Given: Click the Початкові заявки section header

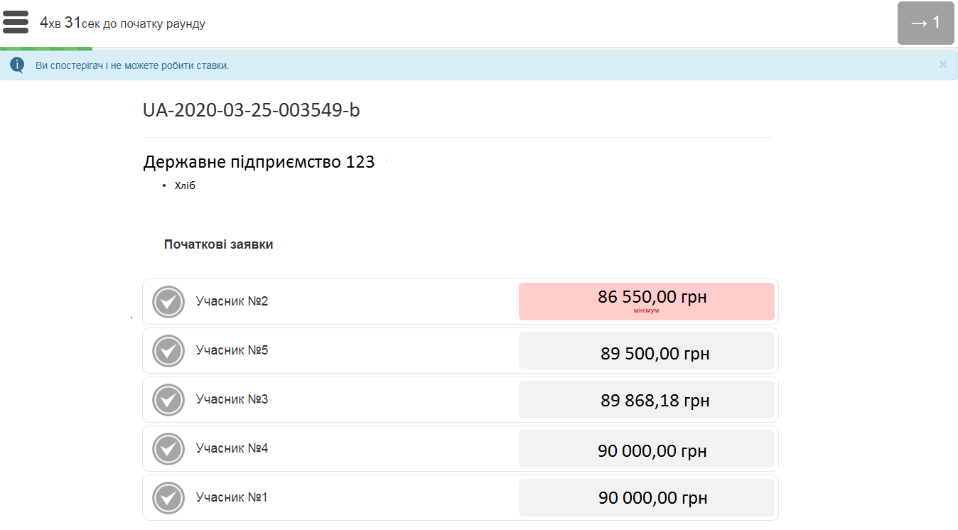Looking at the screenshot, I should point(218,244).
